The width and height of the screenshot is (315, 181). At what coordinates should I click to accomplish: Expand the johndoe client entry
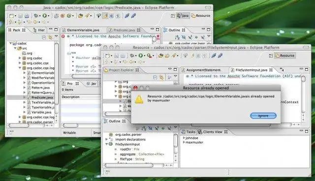click(184, 138)
